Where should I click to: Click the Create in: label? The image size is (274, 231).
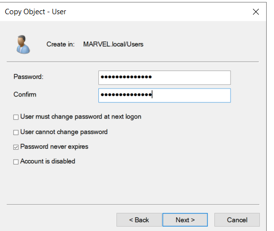(61, 45)
